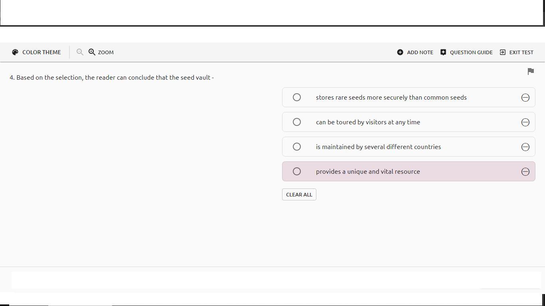Strike out 'can be toured by visitors' option
This screenshot has height=306, width=545.
[x=525, y=122]
